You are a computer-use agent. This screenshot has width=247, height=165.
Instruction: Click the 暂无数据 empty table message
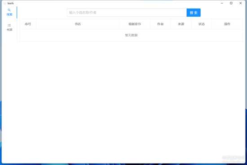tap(132, 35)
